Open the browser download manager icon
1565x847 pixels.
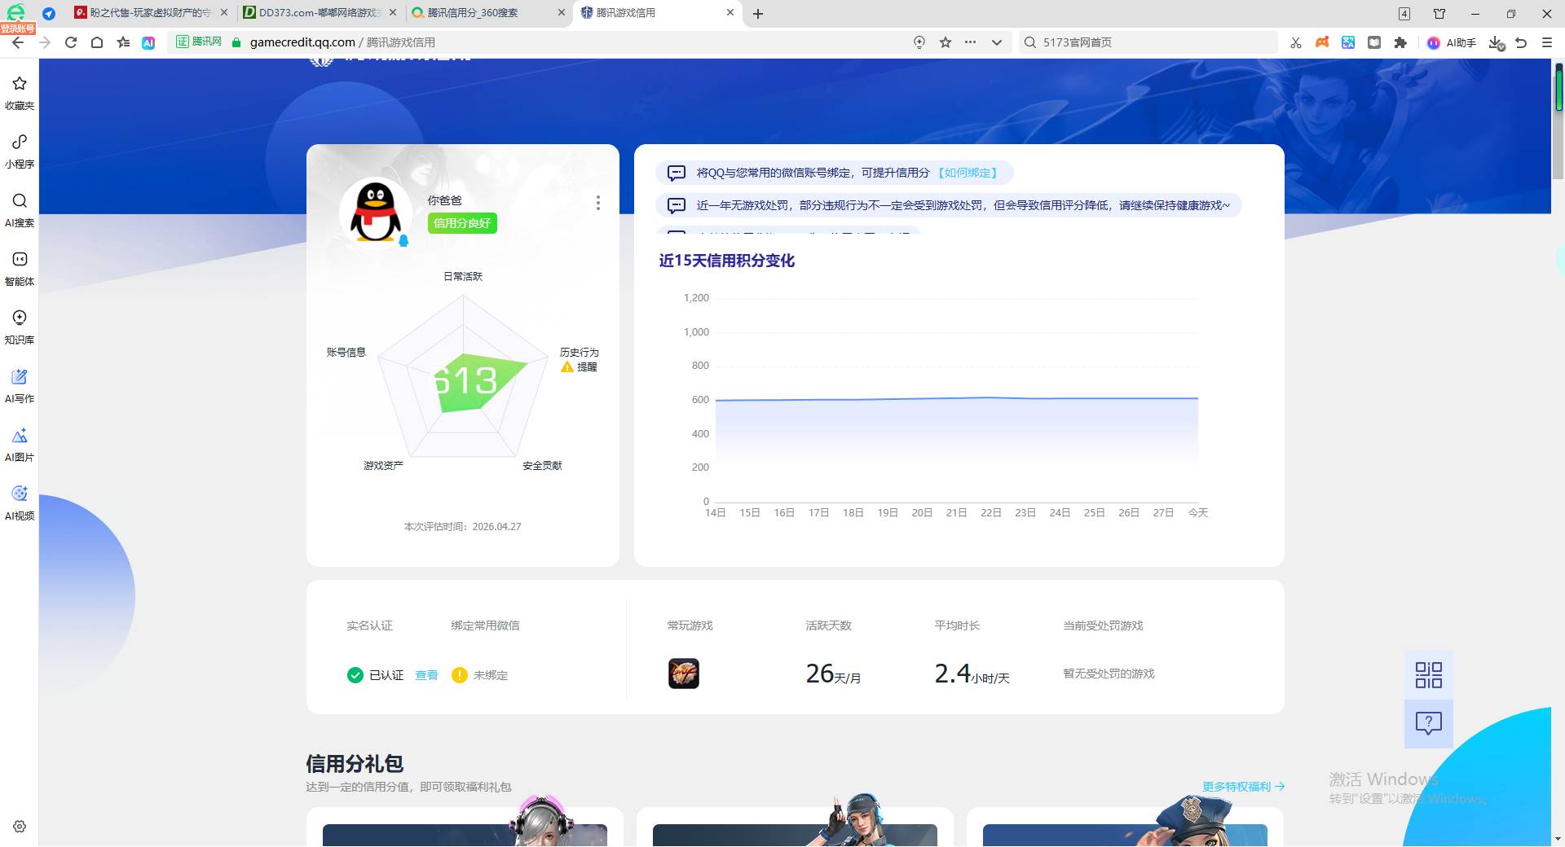coord(1495,42)
